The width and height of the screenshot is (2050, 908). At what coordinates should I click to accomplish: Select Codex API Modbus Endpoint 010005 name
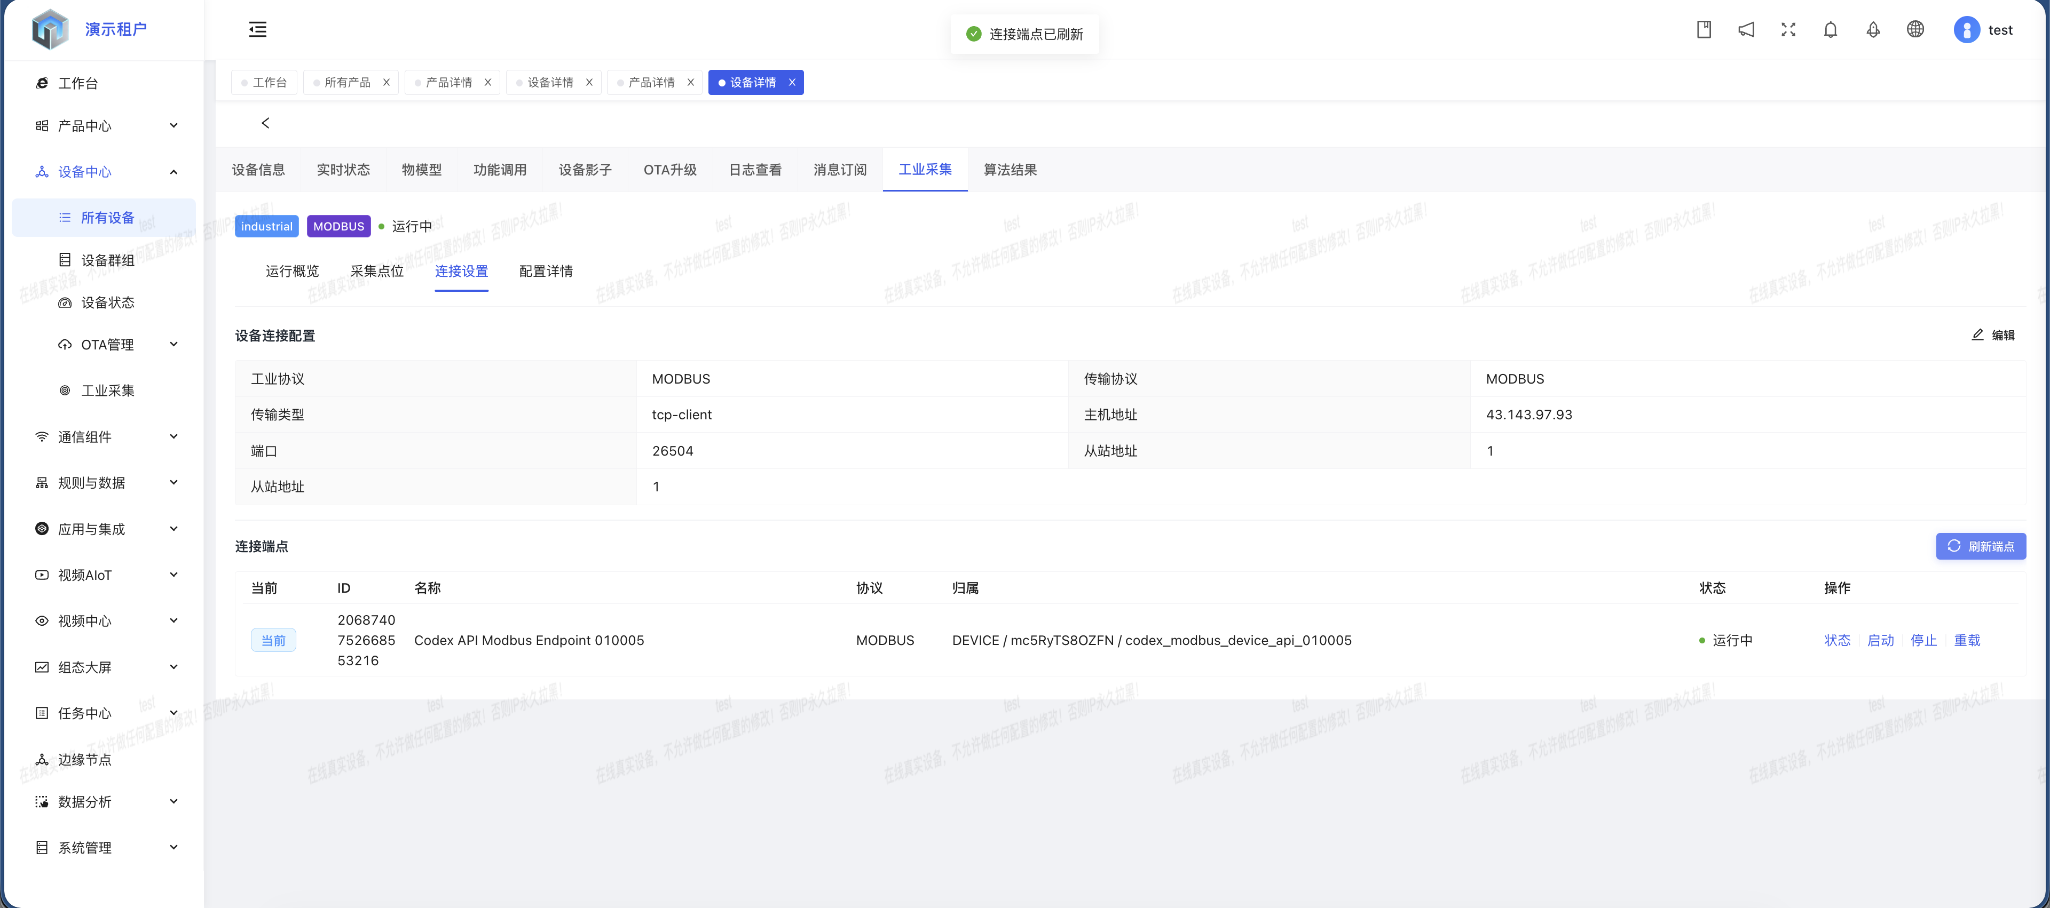[529, 640]
